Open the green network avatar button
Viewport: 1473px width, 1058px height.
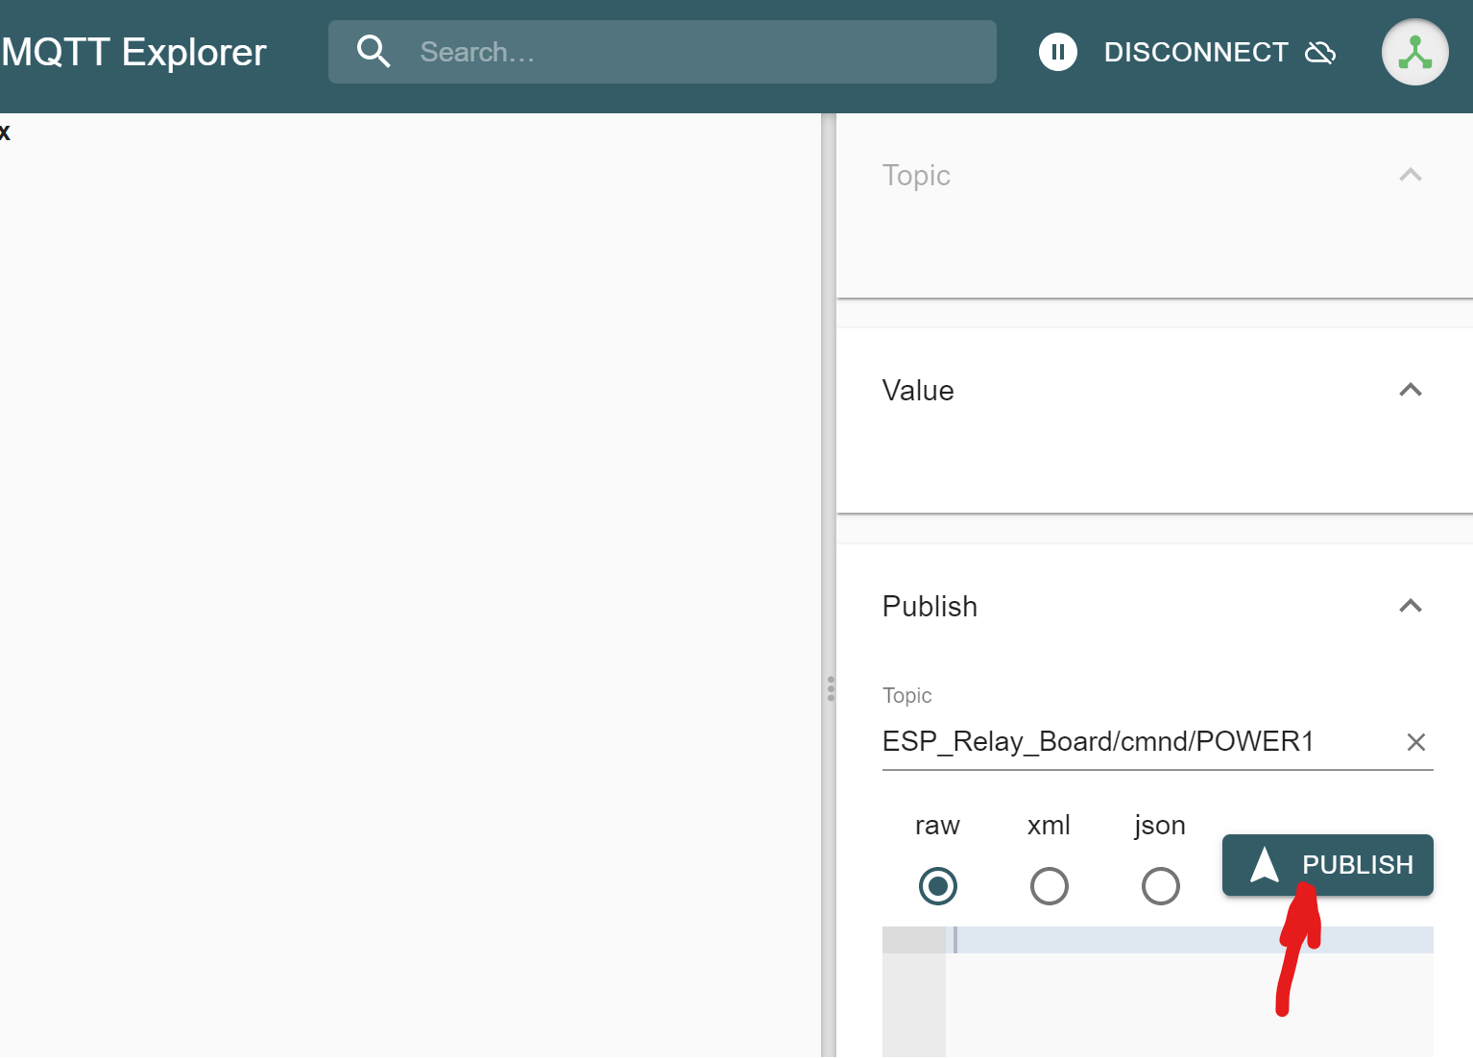[1414, 52]
